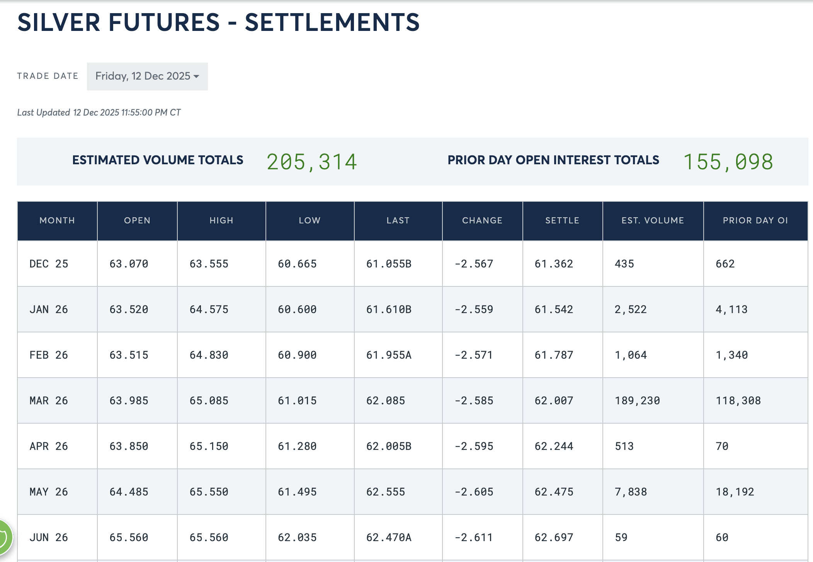
Task: Click the JUN 26 month cell
Action: pyautogui.click(x=49, y=538)
